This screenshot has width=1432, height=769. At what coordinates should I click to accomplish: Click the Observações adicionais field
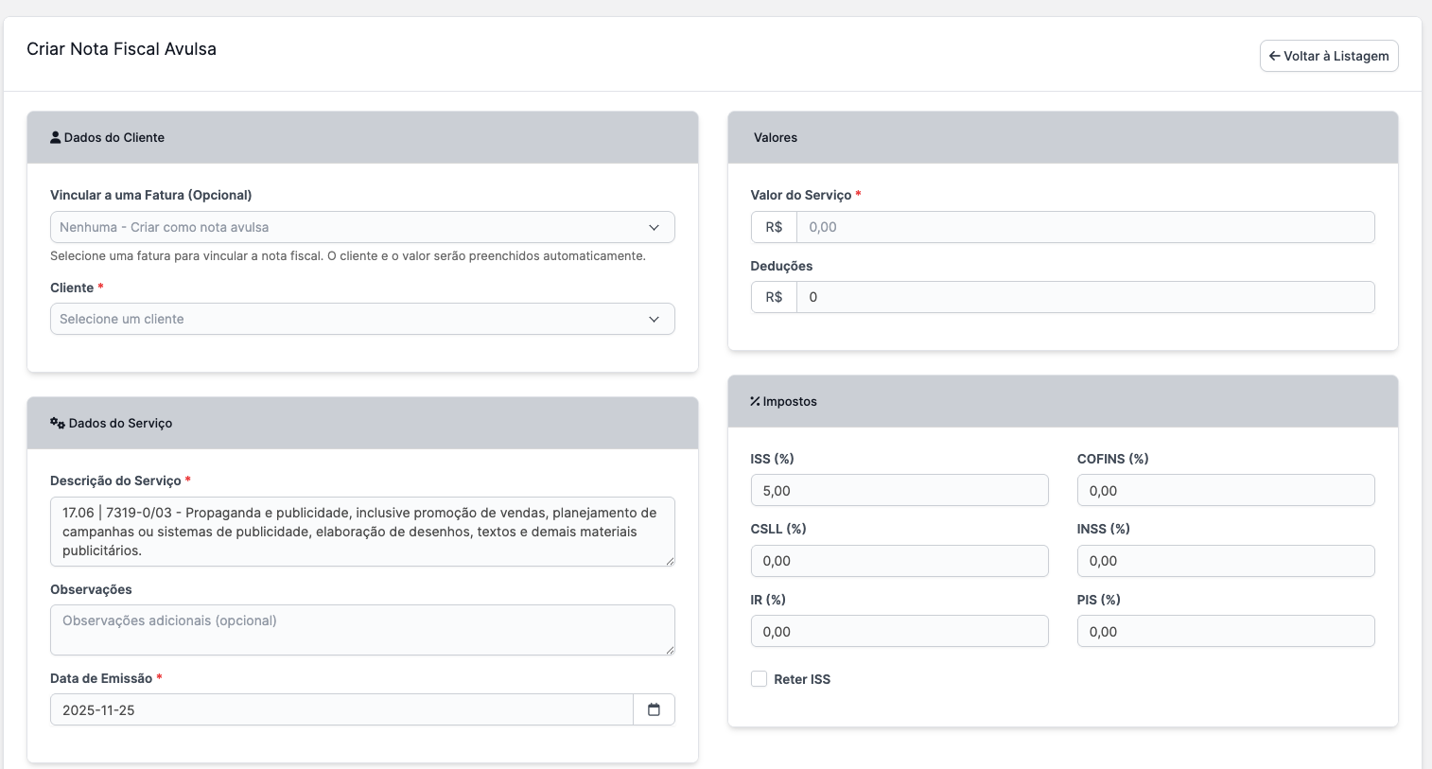pos(362,630)
